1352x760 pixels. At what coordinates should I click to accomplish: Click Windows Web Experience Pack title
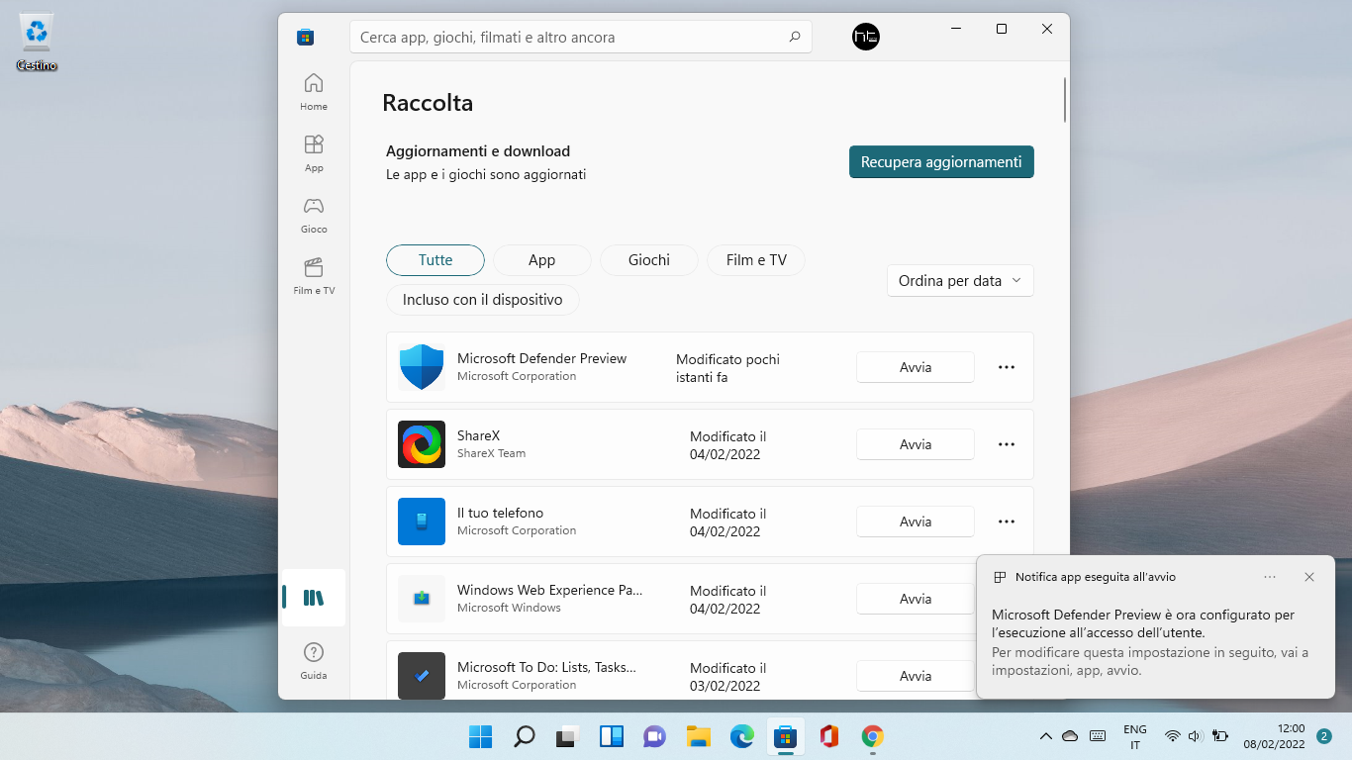click(x=550, y=590)
